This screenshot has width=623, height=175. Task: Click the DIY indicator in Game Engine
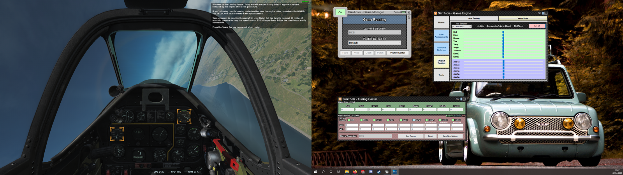click(539, 13)
